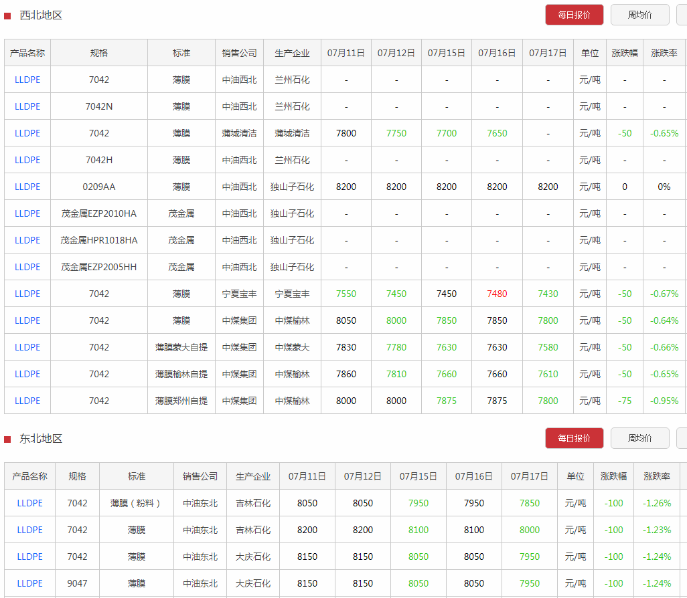Open LLDPE link for 茂金属EZP2005HH
The image size is (687, 598).
[x=27, y=267]
